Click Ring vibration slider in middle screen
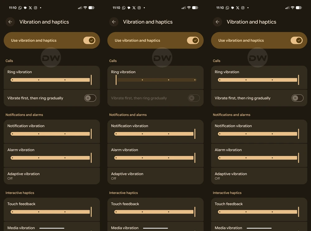Screen dimensions: 311x231 tap(155, 80)
